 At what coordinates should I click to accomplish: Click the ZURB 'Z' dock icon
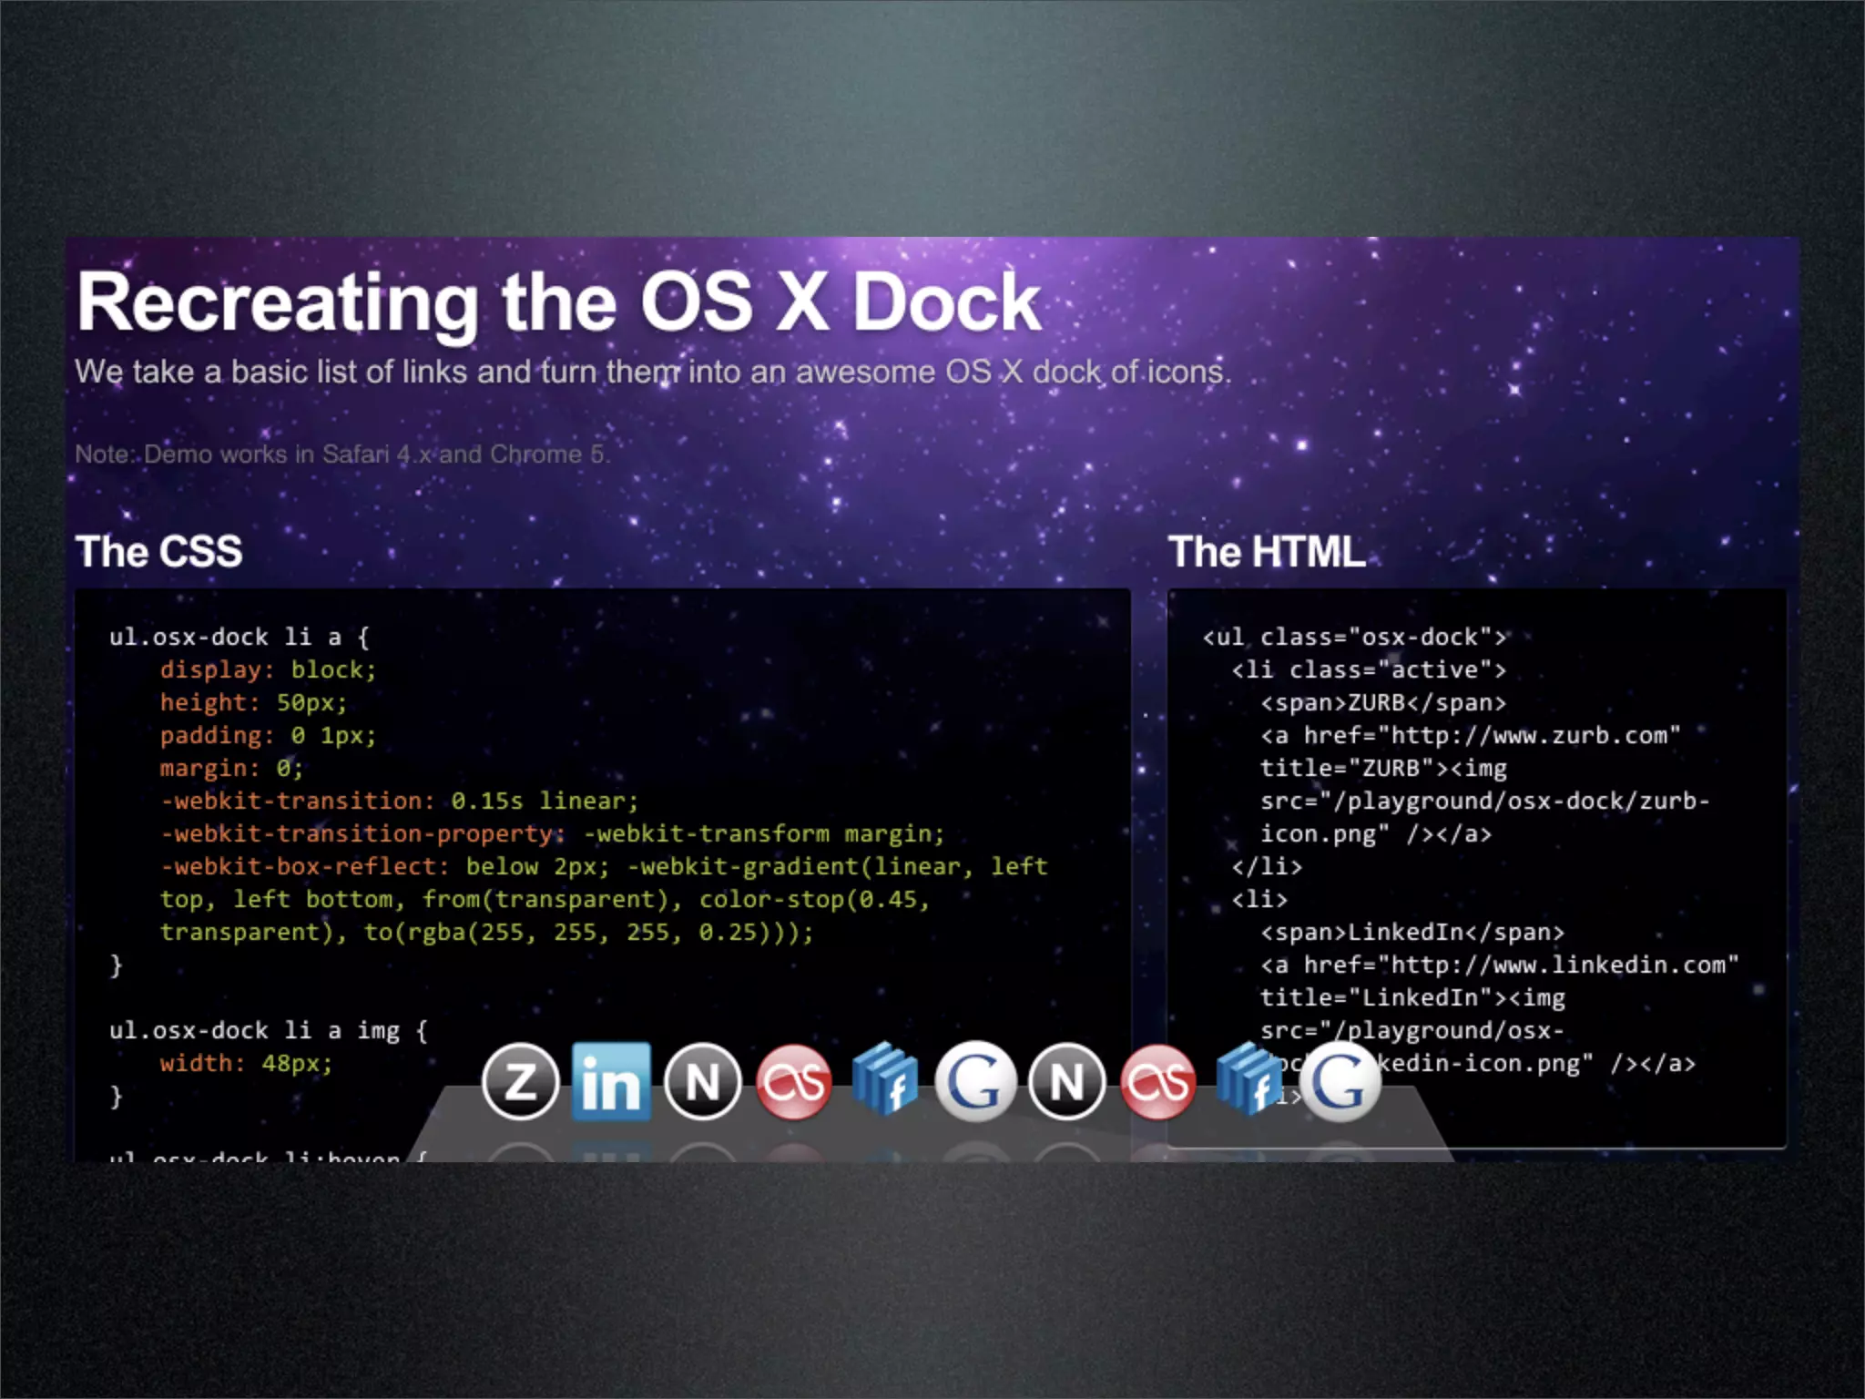click(x=520, y=1081)
